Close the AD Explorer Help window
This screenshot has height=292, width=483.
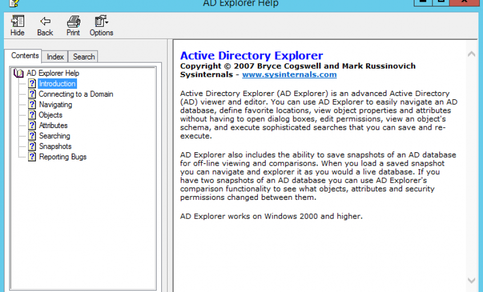[x=464, y=2]
